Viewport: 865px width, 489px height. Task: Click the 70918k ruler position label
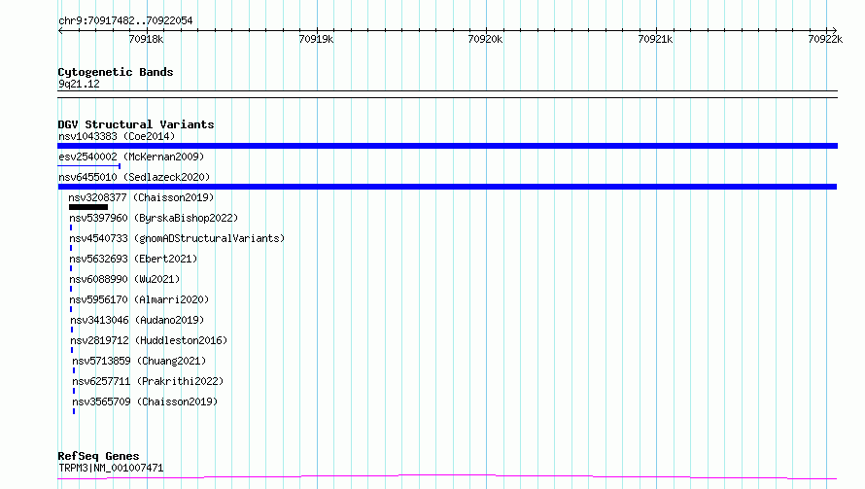[146, 39]
